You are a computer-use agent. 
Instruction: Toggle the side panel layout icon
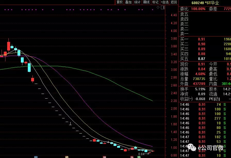click(163, 7)
